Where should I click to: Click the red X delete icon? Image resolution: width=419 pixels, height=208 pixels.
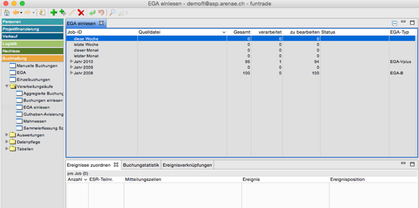point(81,12)
